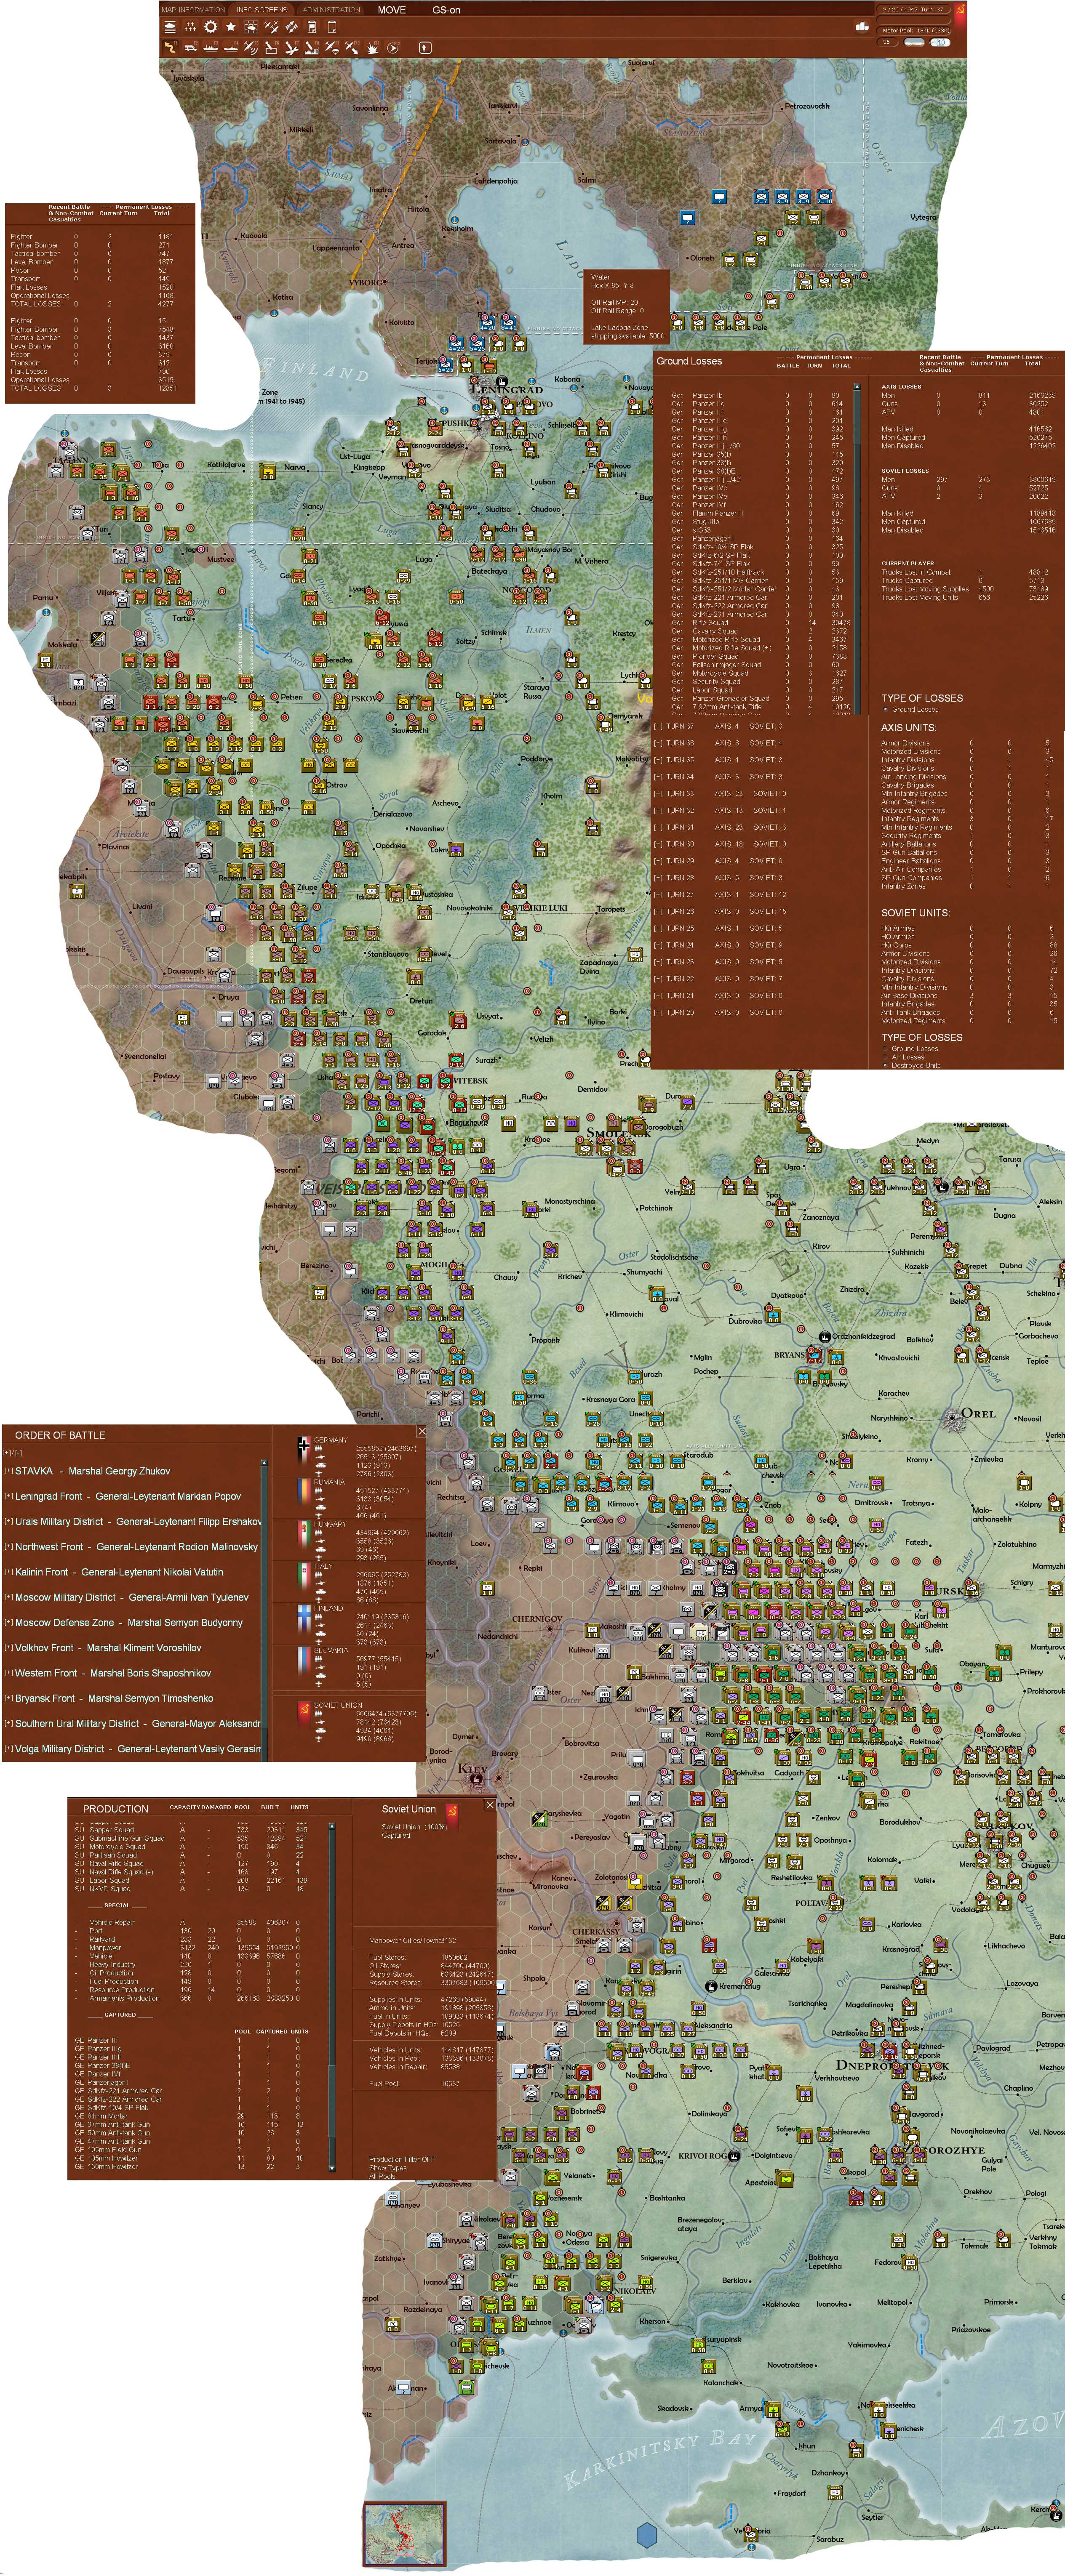Click Captured under Soviet Union (100%)
1065x2576 pixels.
pos(395,1835)
